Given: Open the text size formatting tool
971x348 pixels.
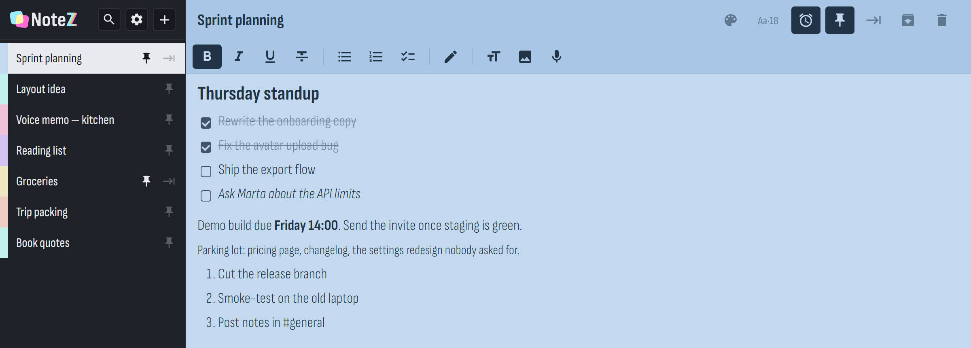Looking at the screenshot, I should coord(494,57).
